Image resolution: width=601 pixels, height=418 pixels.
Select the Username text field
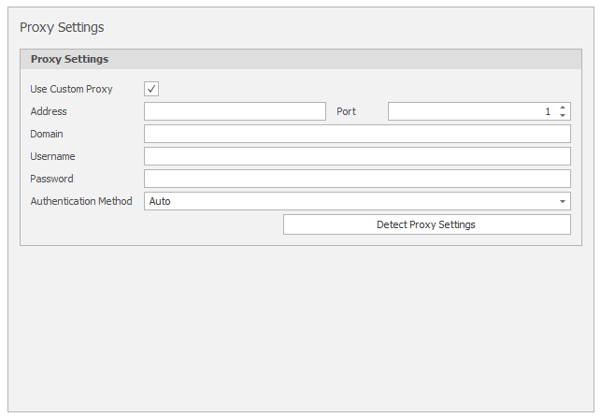click(x=357, y=156)
